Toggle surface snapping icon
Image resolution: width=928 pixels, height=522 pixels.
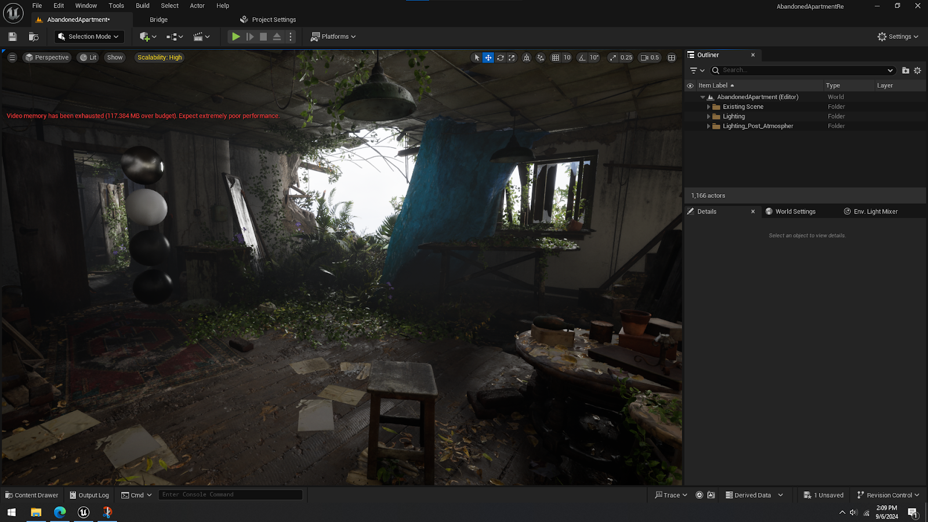point(541,57)
